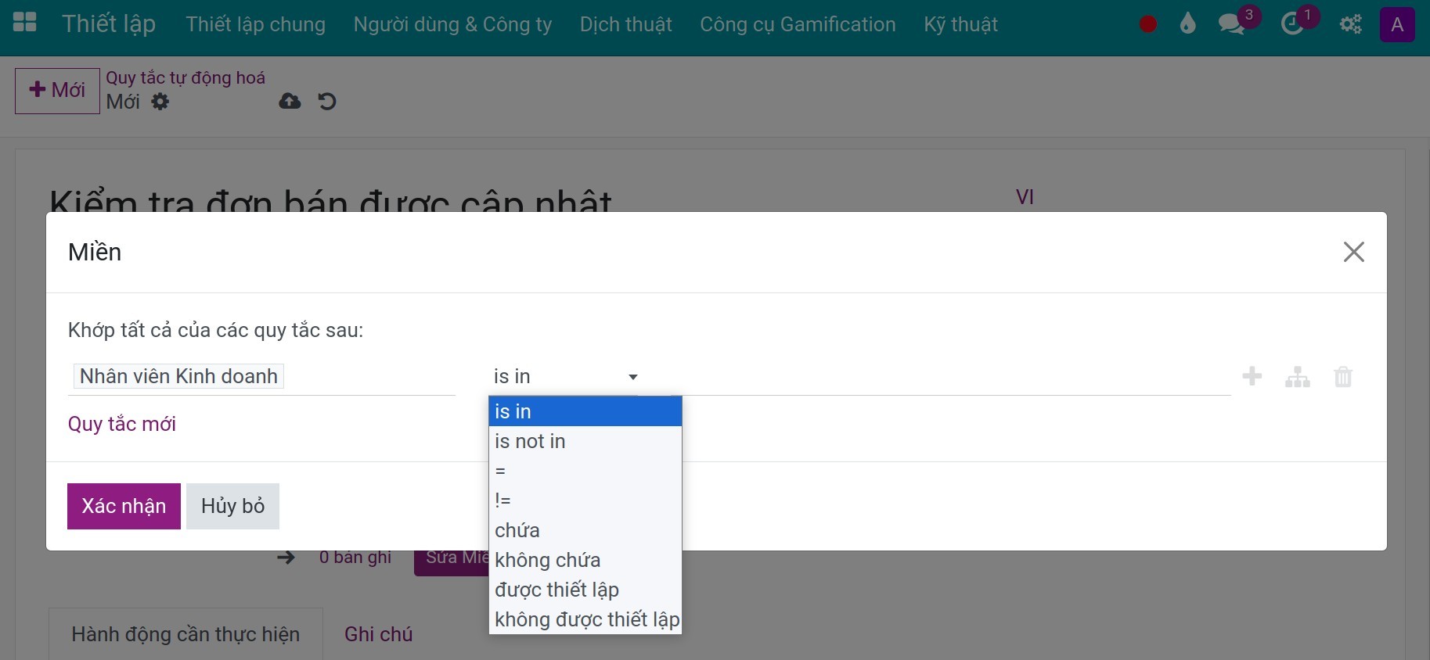
Task: Switch to Hành động cần thực hiện tab
Action: [186, 634]
